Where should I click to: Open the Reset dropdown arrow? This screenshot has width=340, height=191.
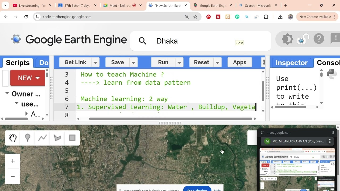pyautogui.click(x=217, y=63)
